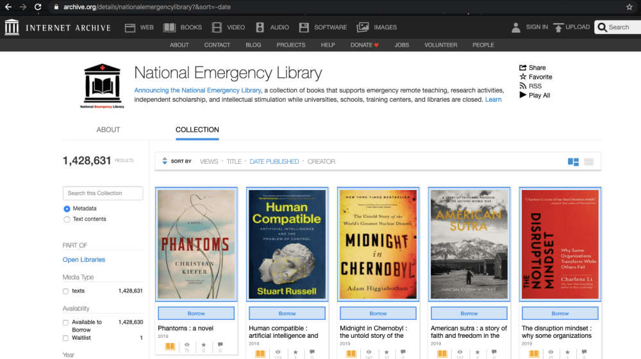Borrow American Sutra

click(x=469, y=314)
